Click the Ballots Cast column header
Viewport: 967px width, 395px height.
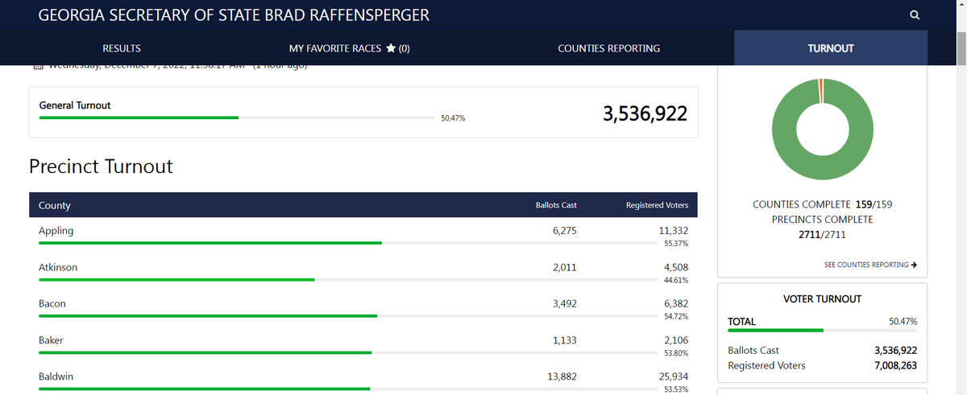click(x=556, y=205)
